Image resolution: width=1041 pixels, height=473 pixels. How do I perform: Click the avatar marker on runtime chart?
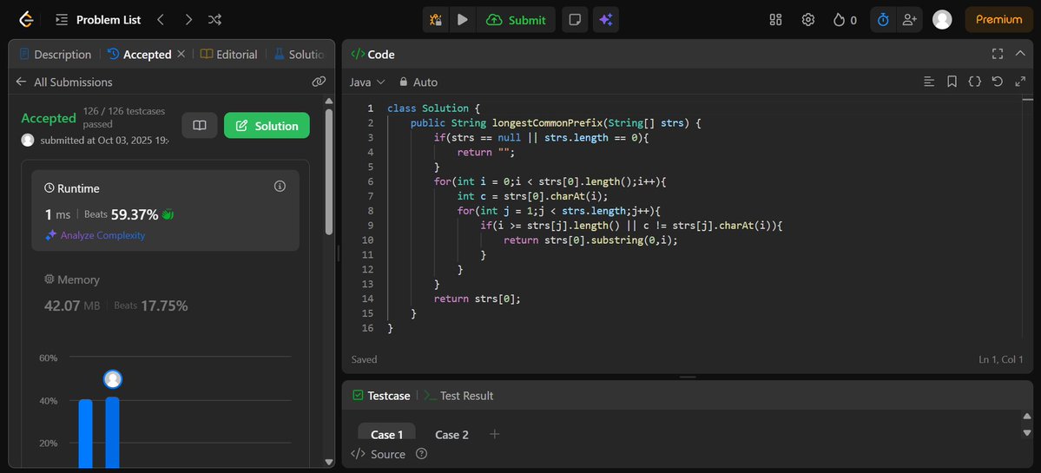coord(113,379)
